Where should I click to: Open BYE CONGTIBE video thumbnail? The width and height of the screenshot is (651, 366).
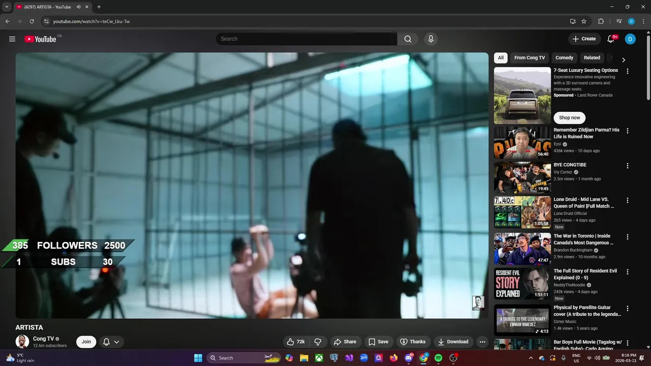(522, 178)
